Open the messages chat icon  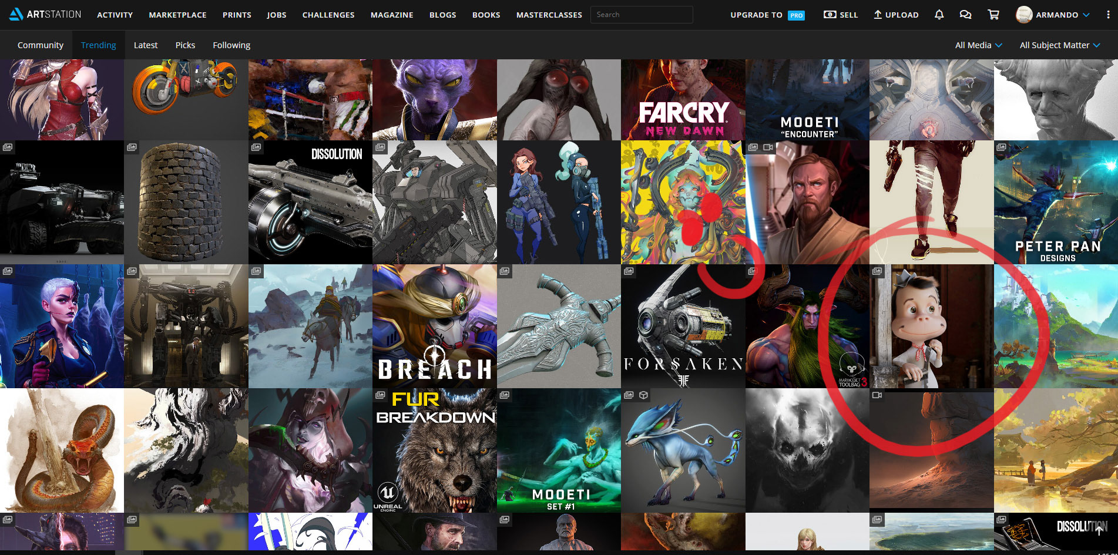965,15
